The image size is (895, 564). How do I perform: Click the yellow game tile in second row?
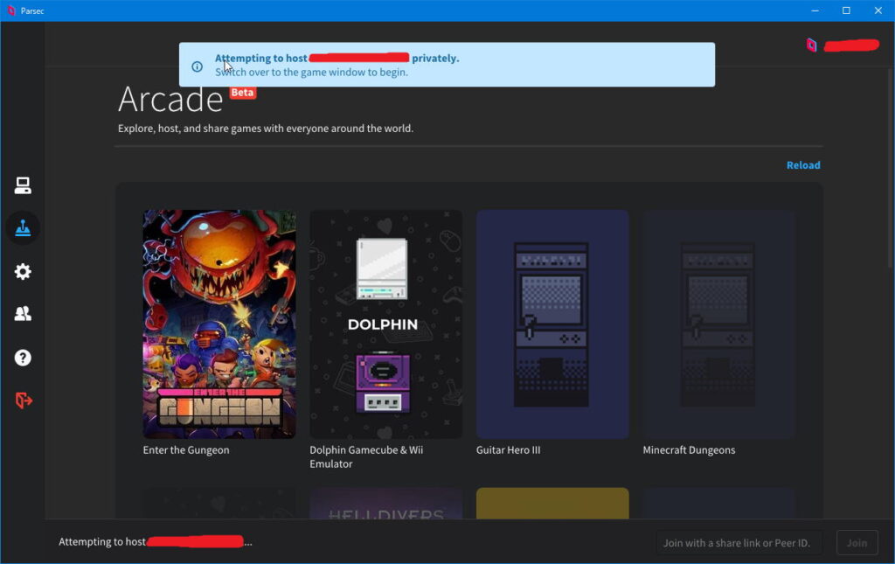tap(552, 504)
